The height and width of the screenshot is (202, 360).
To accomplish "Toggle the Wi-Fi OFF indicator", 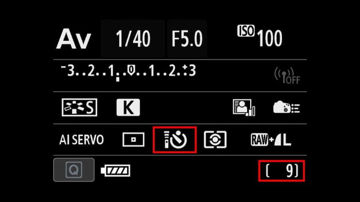I will [x=287, y=75].
